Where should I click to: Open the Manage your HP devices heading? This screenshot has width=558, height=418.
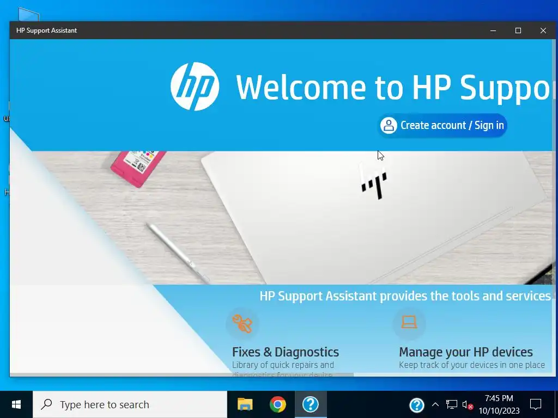tap(466, 352)
